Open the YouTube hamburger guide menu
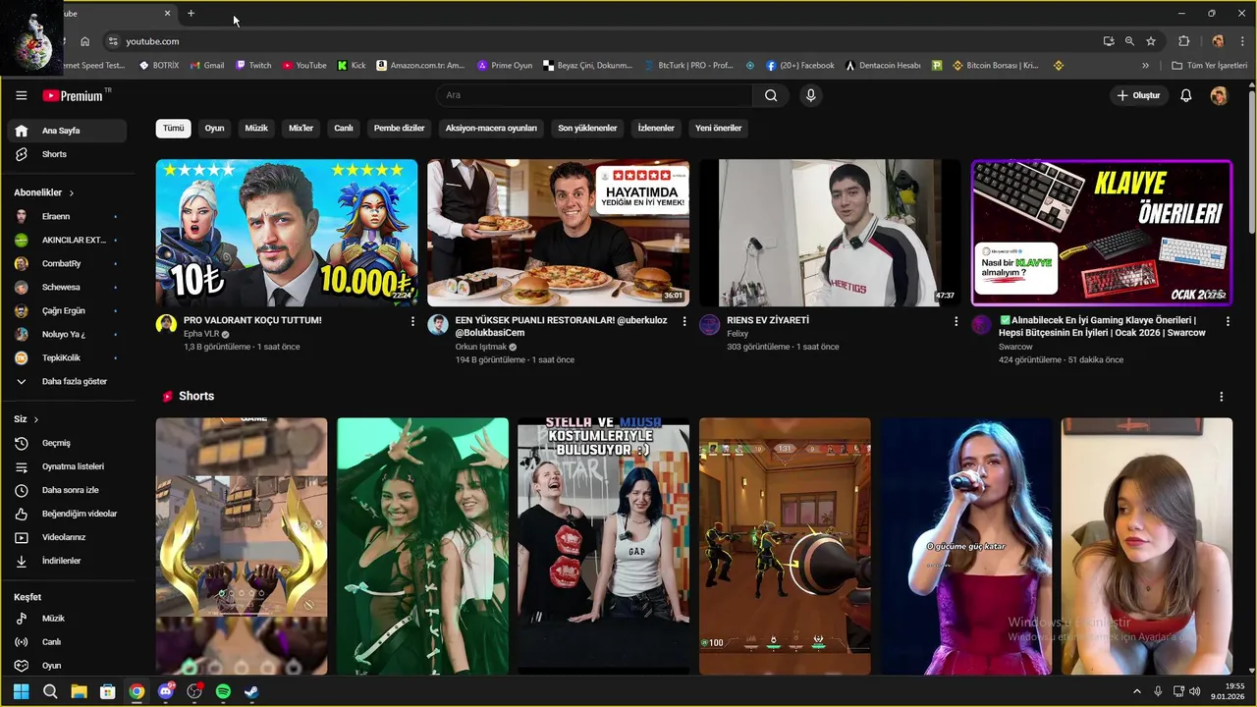The width and height of the screenshot is (1257, 707). point(21,95)
